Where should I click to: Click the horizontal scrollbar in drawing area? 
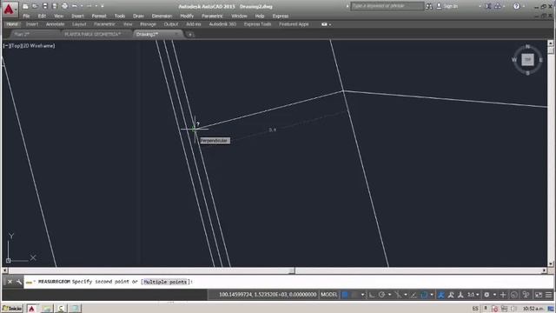pos(275,270)
